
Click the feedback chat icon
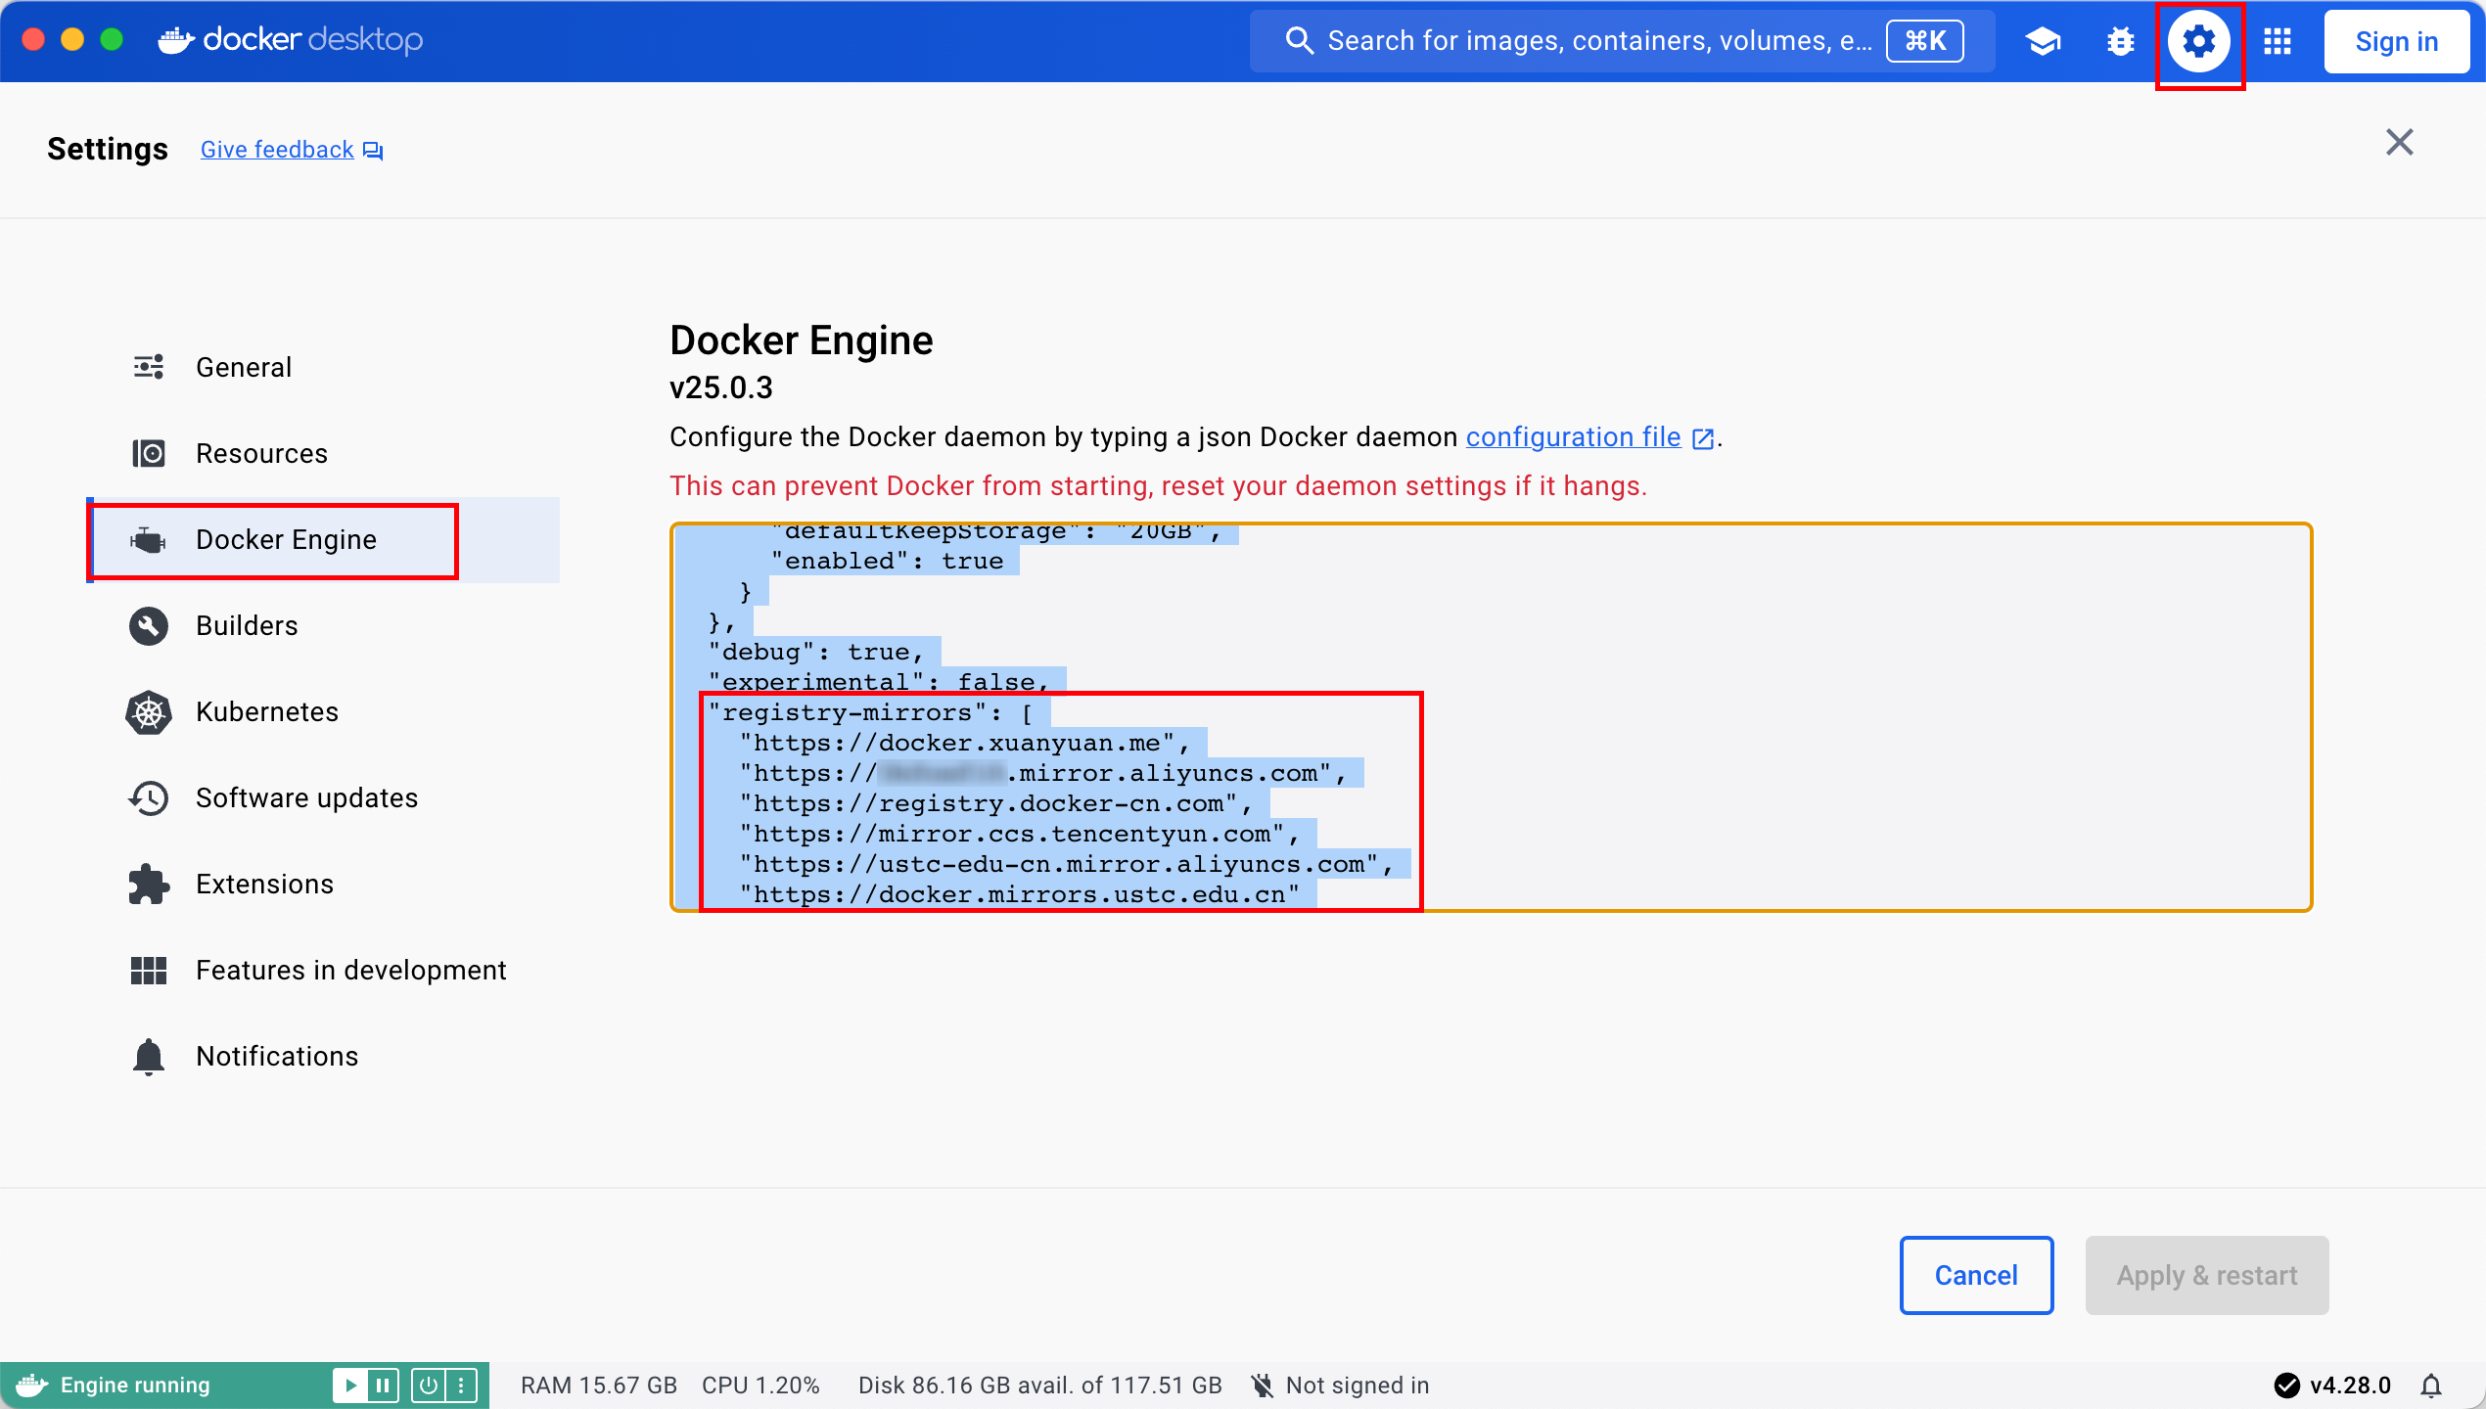[x=373, y=151]
